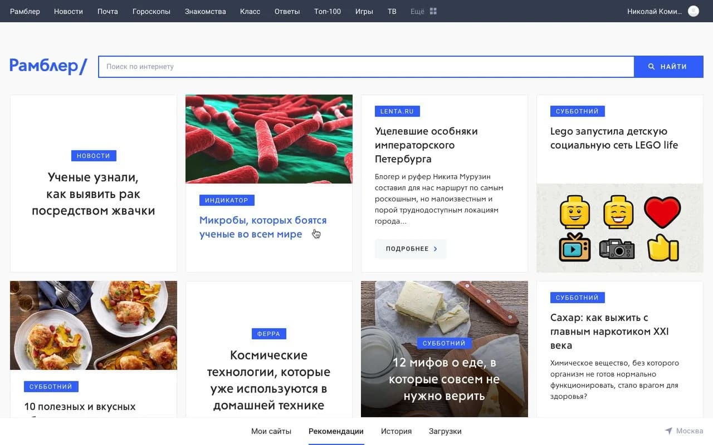Click the Москва city label
The height and width of the screenshot is (445, 713).
tap(690, 431)
